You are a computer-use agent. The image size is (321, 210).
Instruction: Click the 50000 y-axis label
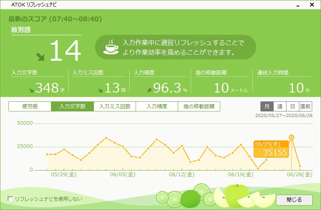[25, 123]
